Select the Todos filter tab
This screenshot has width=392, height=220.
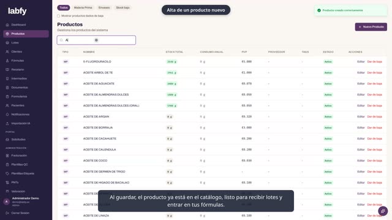tap(64, 8)
